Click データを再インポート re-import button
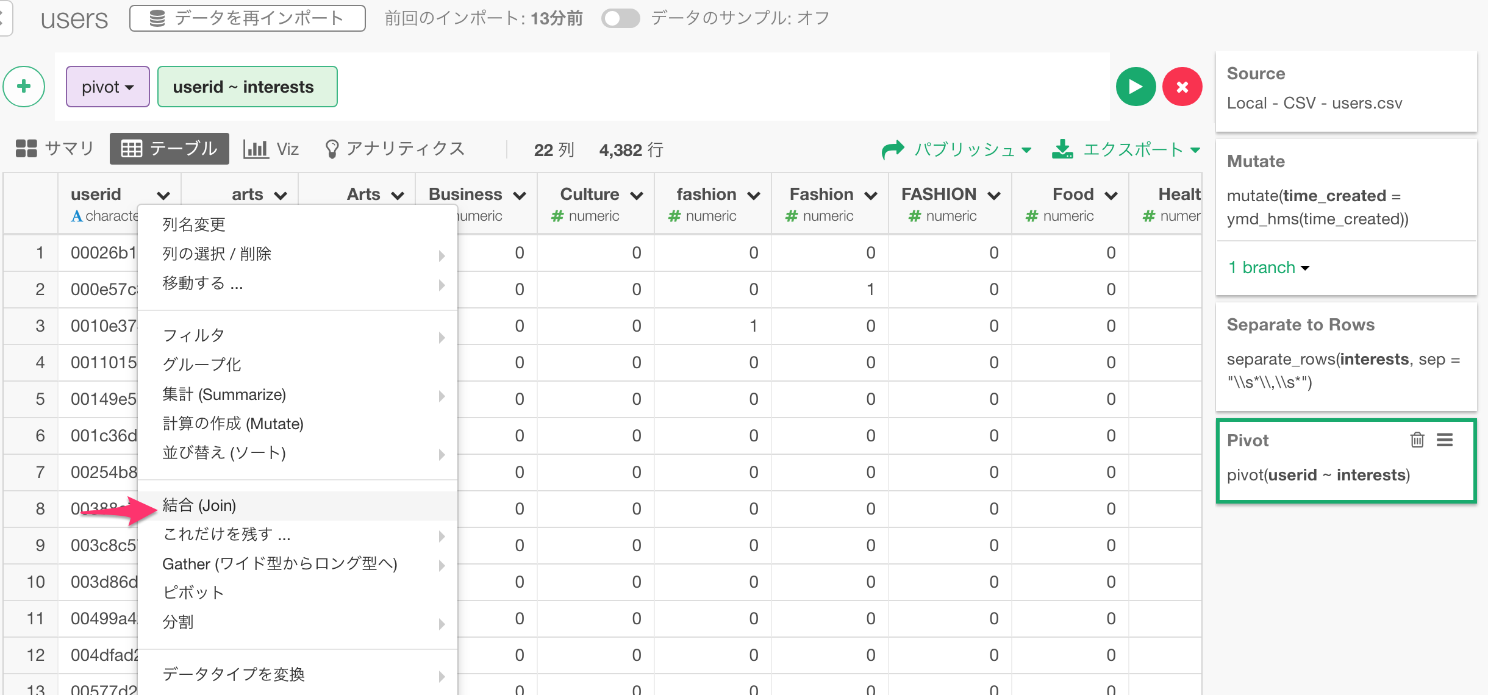The image size is (1488, 695). pyautogui.click(x=248, y=18)
